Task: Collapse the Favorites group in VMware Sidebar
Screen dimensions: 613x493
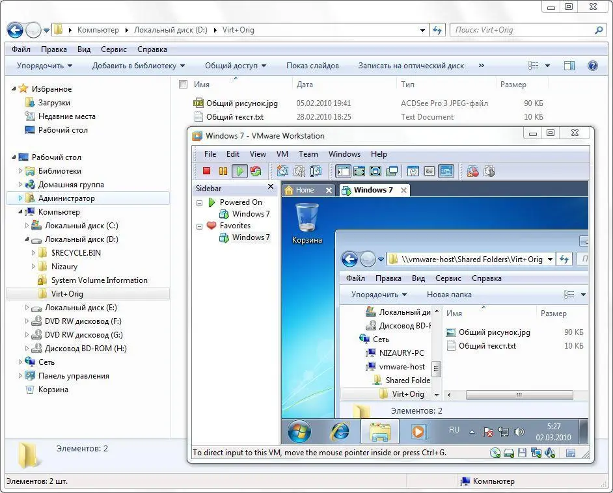Action: [x=199, y=226]
